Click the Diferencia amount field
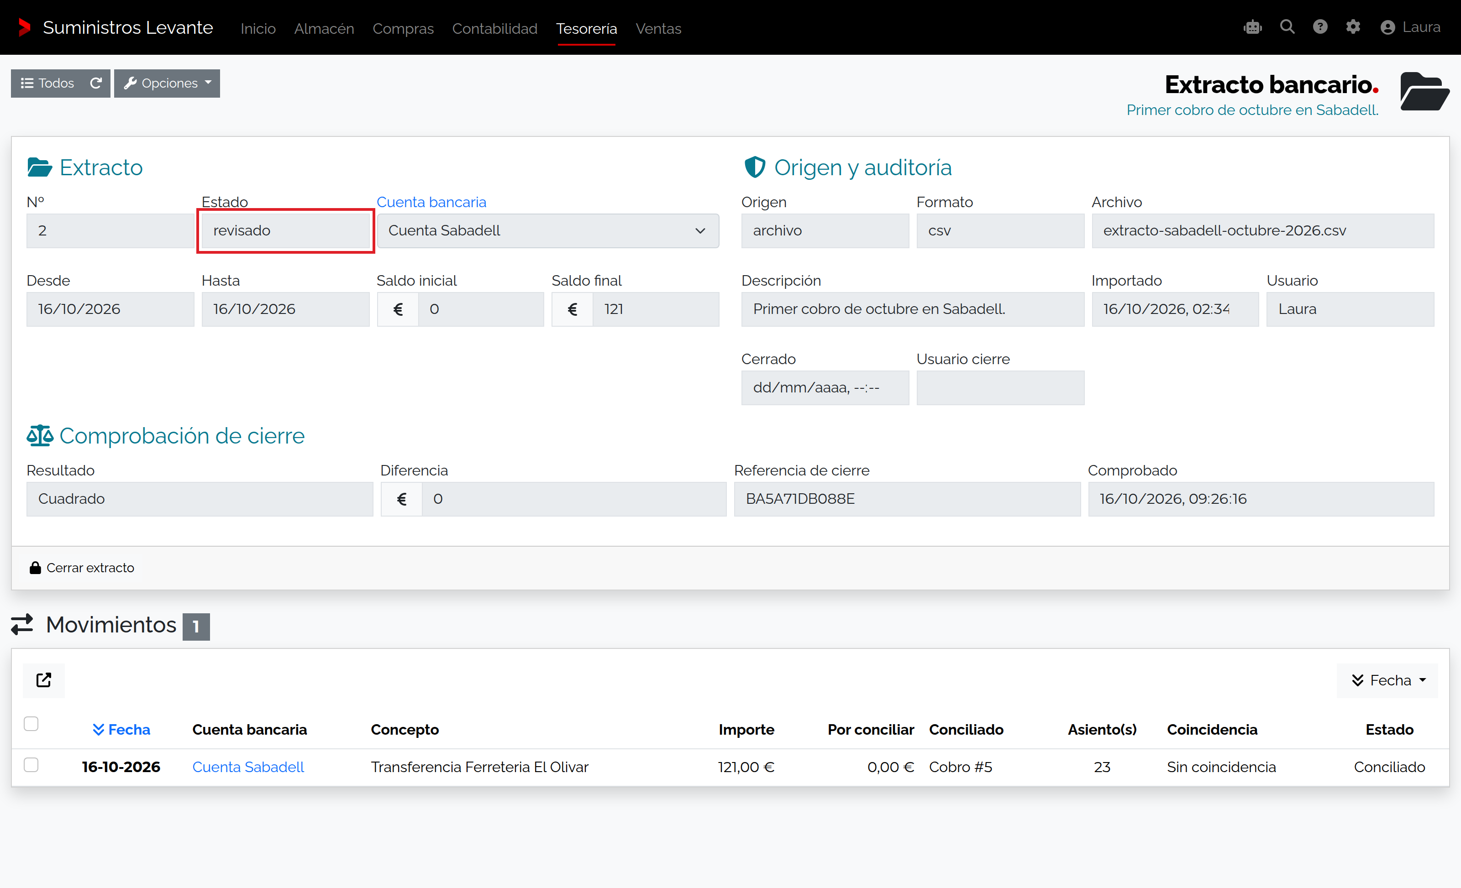The image size is (1461, 888). (574, 499)
